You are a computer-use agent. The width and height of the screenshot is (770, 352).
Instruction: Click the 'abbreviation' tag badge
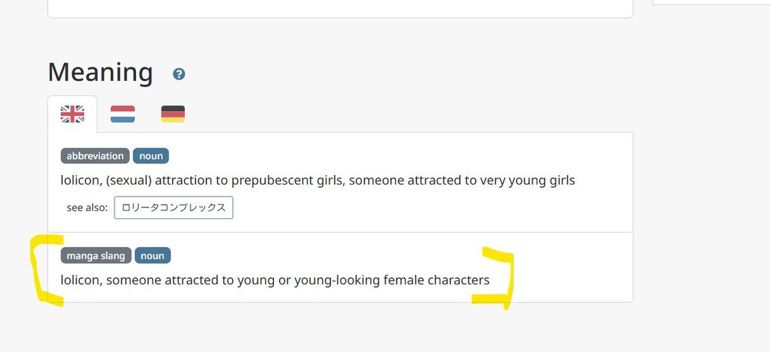pos(95,156)
